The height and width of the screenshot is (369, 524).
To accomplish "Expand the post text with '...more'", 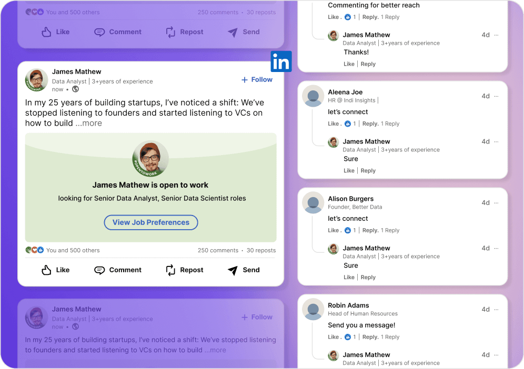I will tap(88, 123).
